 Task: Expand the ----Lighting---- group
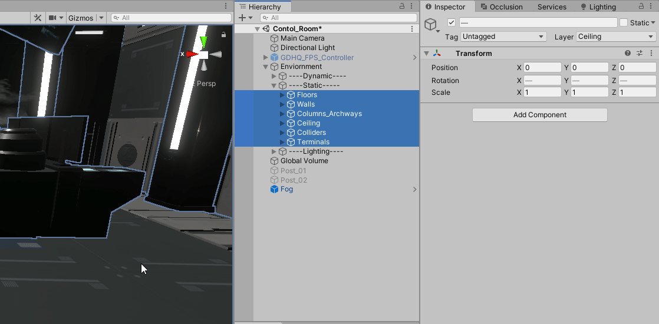[274, 151]
